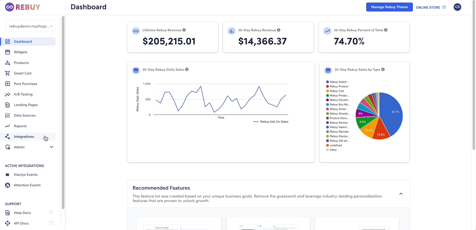This screenshot has height=230, width=476.
Task: Click the blue Rebuy Switch legend swatch
Action: tap(327, 82)
